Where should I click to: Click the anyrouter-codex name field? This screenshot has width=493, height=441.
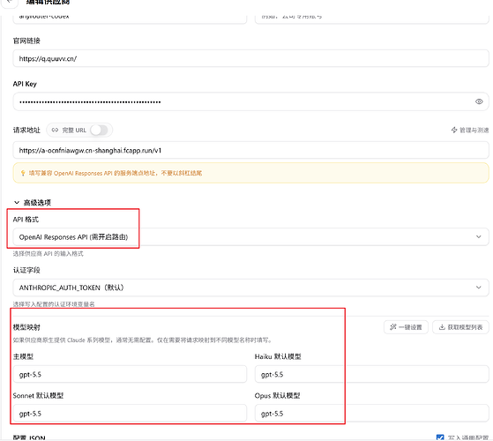click(130, 19)
